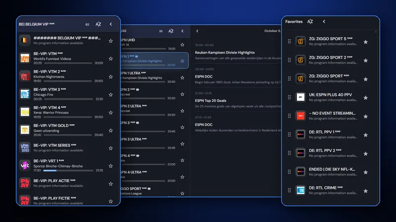Toggle favorite star for BE-VIP: VTM SERIES

pyautogui.click(x=110, y=148)
